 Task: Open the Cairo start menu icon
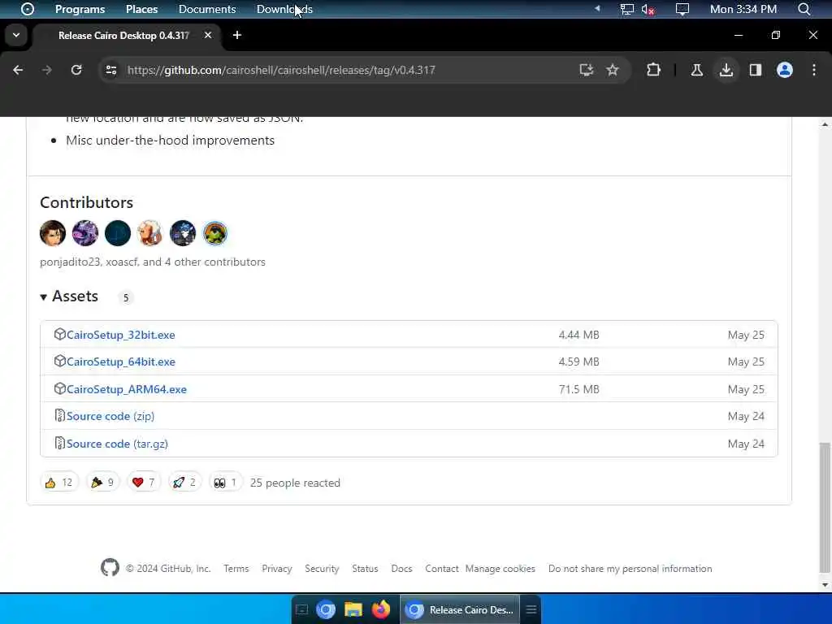click(27, 9)
